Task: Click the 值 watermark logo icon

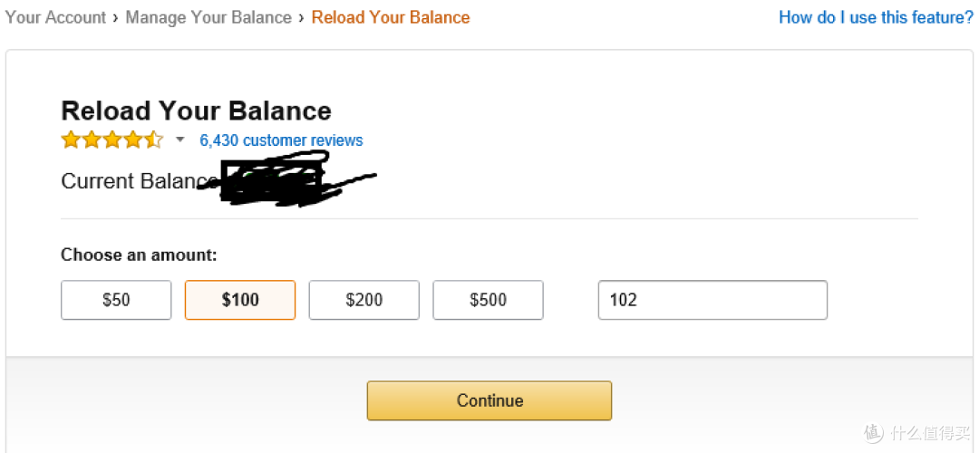Action: pos(874,432)
